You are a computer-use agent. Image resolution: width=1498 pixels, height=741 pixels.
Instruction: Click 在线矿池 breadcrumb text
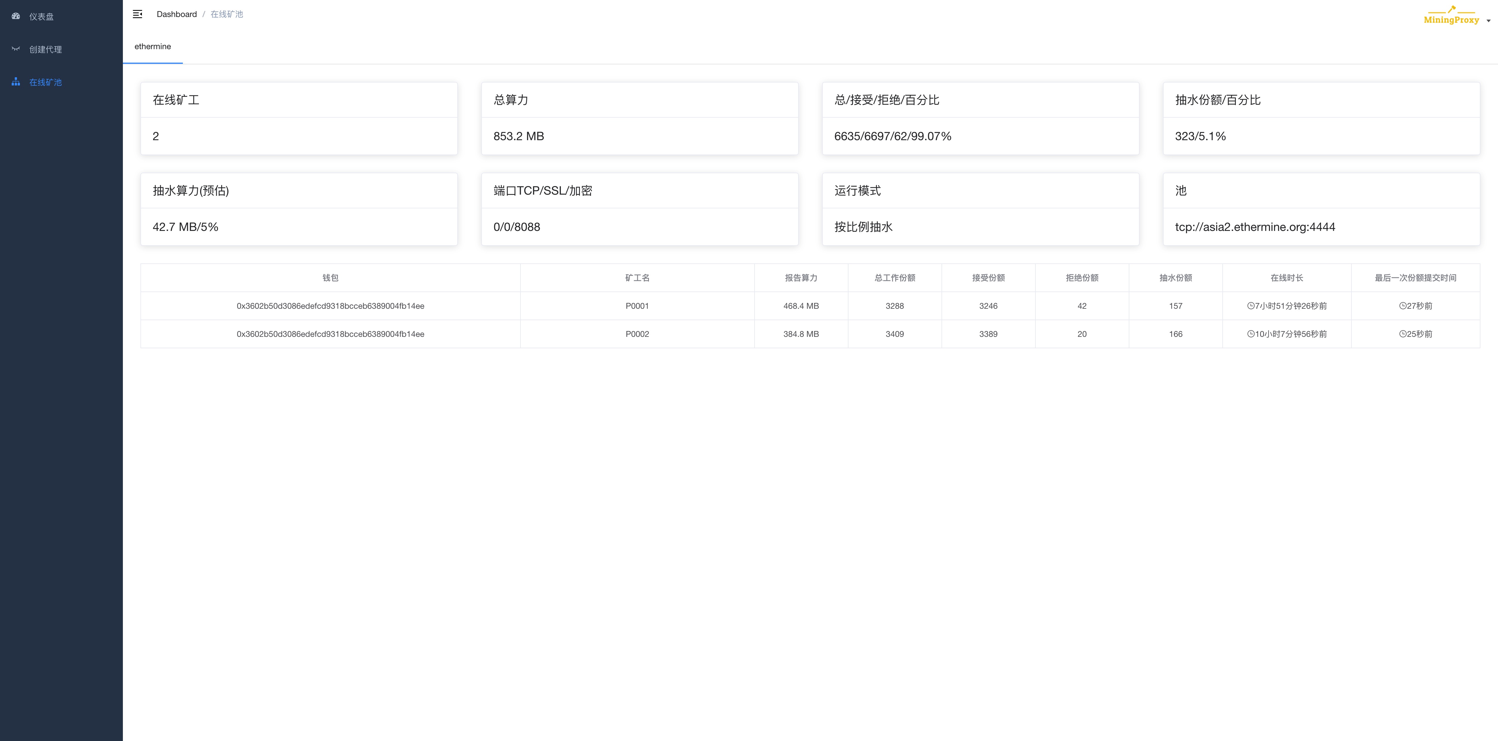(226, 14)
